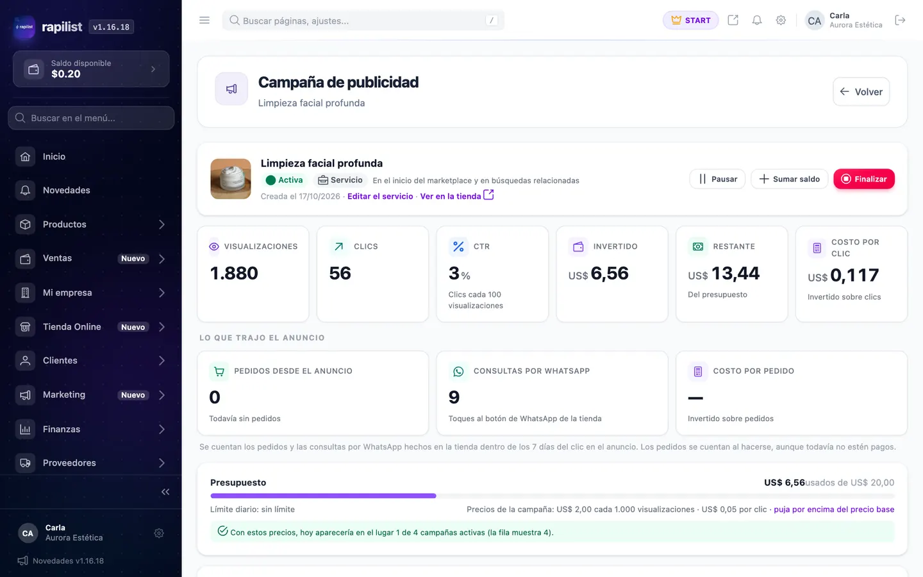
Task: Click the red Finalizar button
Action: pos(864,179)
